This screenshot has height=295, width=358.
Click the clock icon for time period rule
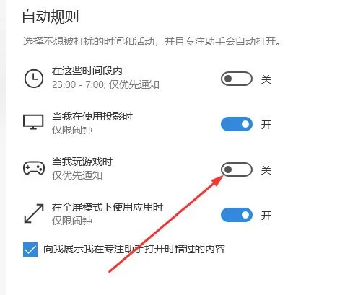click(34, 79)
